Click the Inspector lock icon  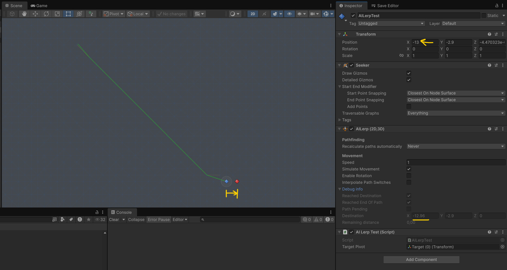[x=496, y=6]
